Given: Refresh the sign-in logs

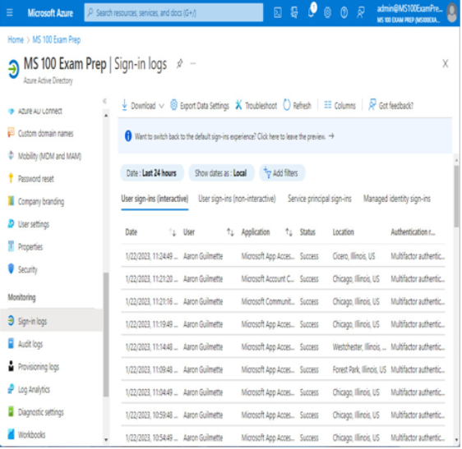Looking at the screenshot, I should (x=297, y=106).
